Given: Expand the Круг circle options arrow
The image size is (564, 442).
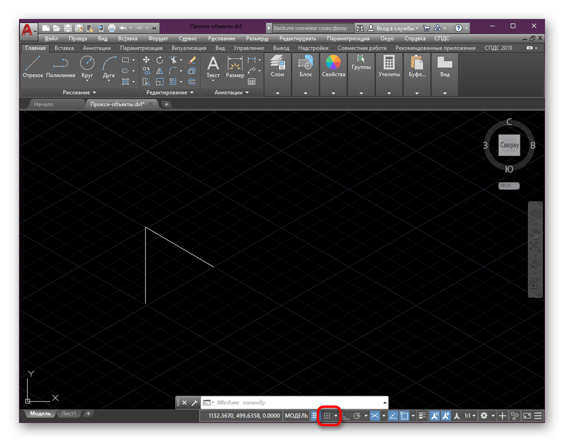Looking at the screenshot, I should [87, 81].
